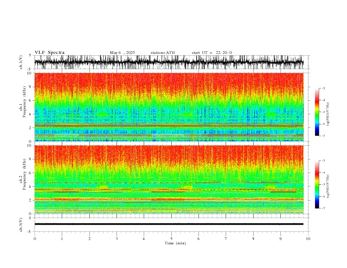
Task: Click the 'Time (min)' axis label
Action: pyautogui.click(x=175, y=243)
